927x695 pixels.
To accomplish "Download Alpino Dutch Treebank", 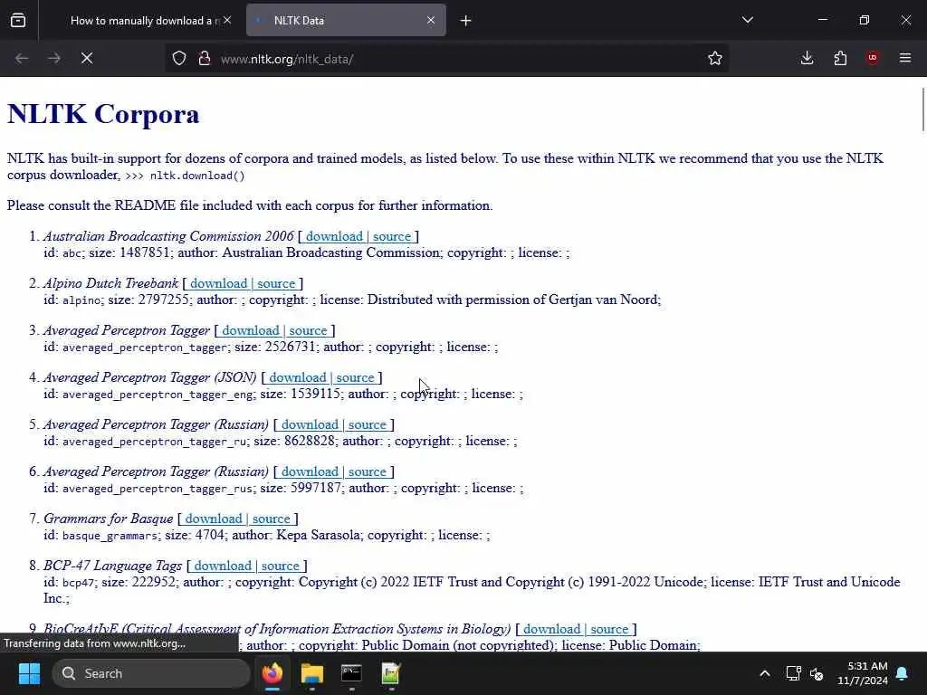I will click(x=218, y=283).
